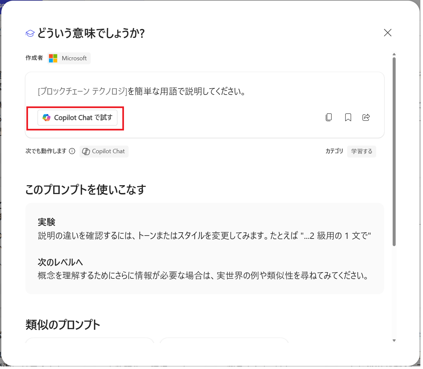Click the copy prompt icon

click(x=328, y=117)
